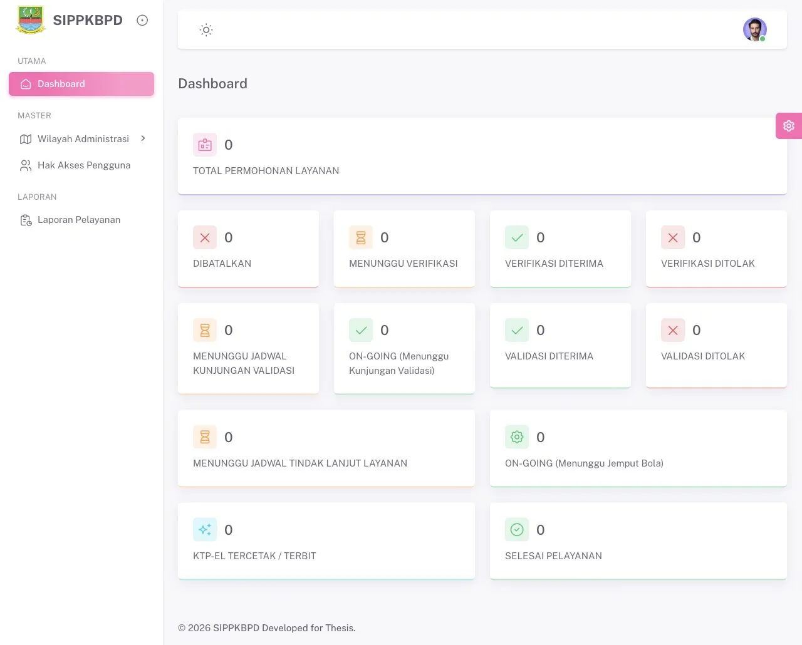
Task: Click hourglass icon in Menunggu Verifikasi card
Action: coord(361,237)
